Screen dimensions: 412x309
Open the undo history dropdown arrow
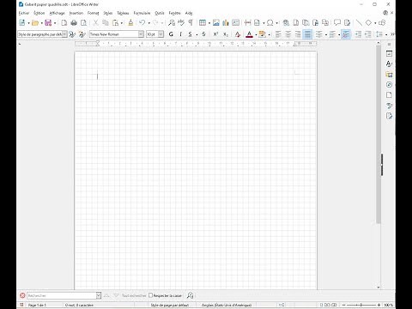(148, 23)
